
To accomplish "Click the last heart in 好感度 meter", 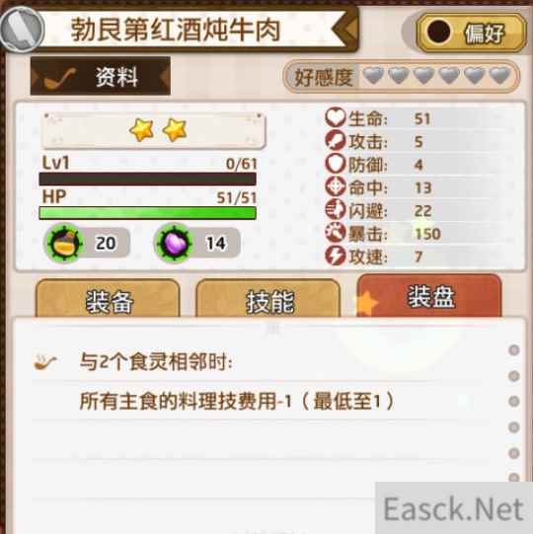I will coord(500,76).
